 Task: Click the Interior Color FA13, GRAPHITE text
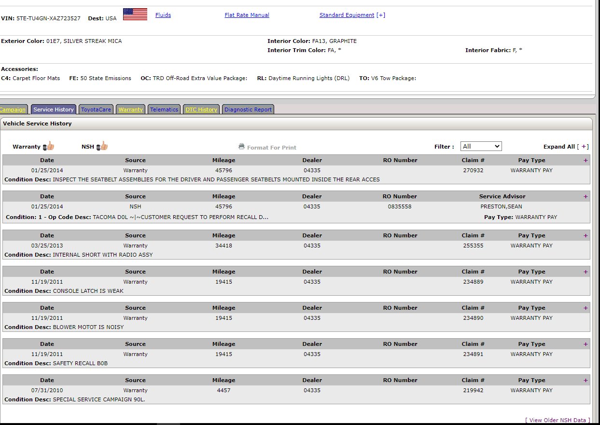[335, 41]
